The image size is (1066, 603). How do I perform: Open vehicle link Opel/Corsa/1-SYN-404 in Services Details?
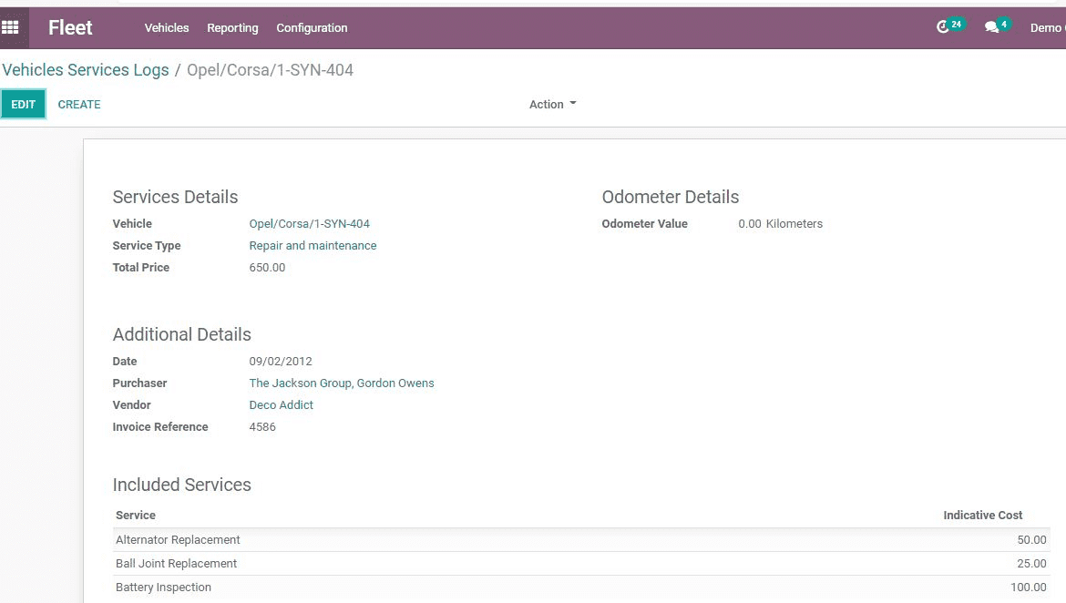pyautogui.click(x=310, y=224)
